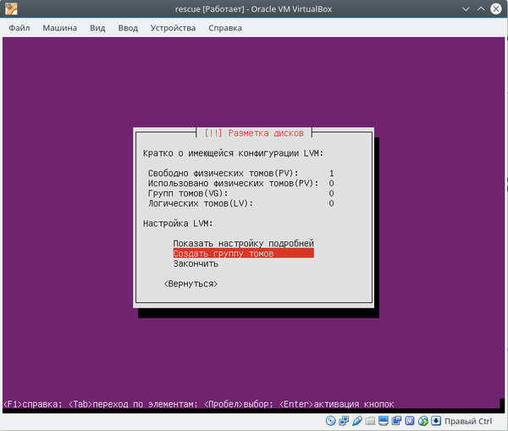
Task: Click the USB devices status icon
Action: coord(356,421)
